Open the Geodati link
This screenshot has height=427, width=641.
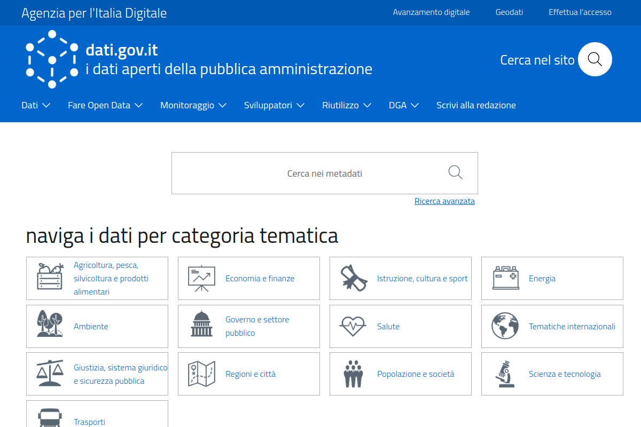tap(509, 12)
